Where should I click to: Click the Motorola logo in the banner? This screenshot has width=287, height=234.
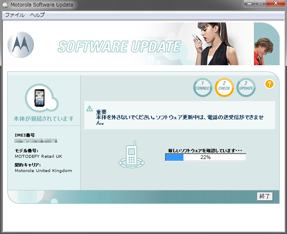click(x=20, y=44)
